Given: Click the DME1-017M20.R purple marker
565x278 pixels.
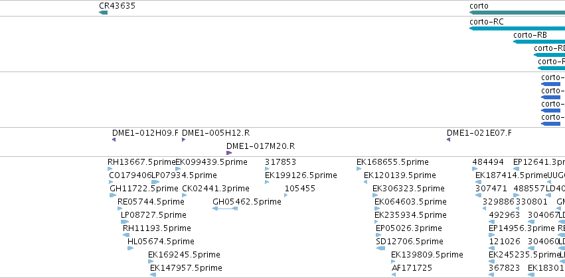Looking at the screenshot, I should click(229, 153).
